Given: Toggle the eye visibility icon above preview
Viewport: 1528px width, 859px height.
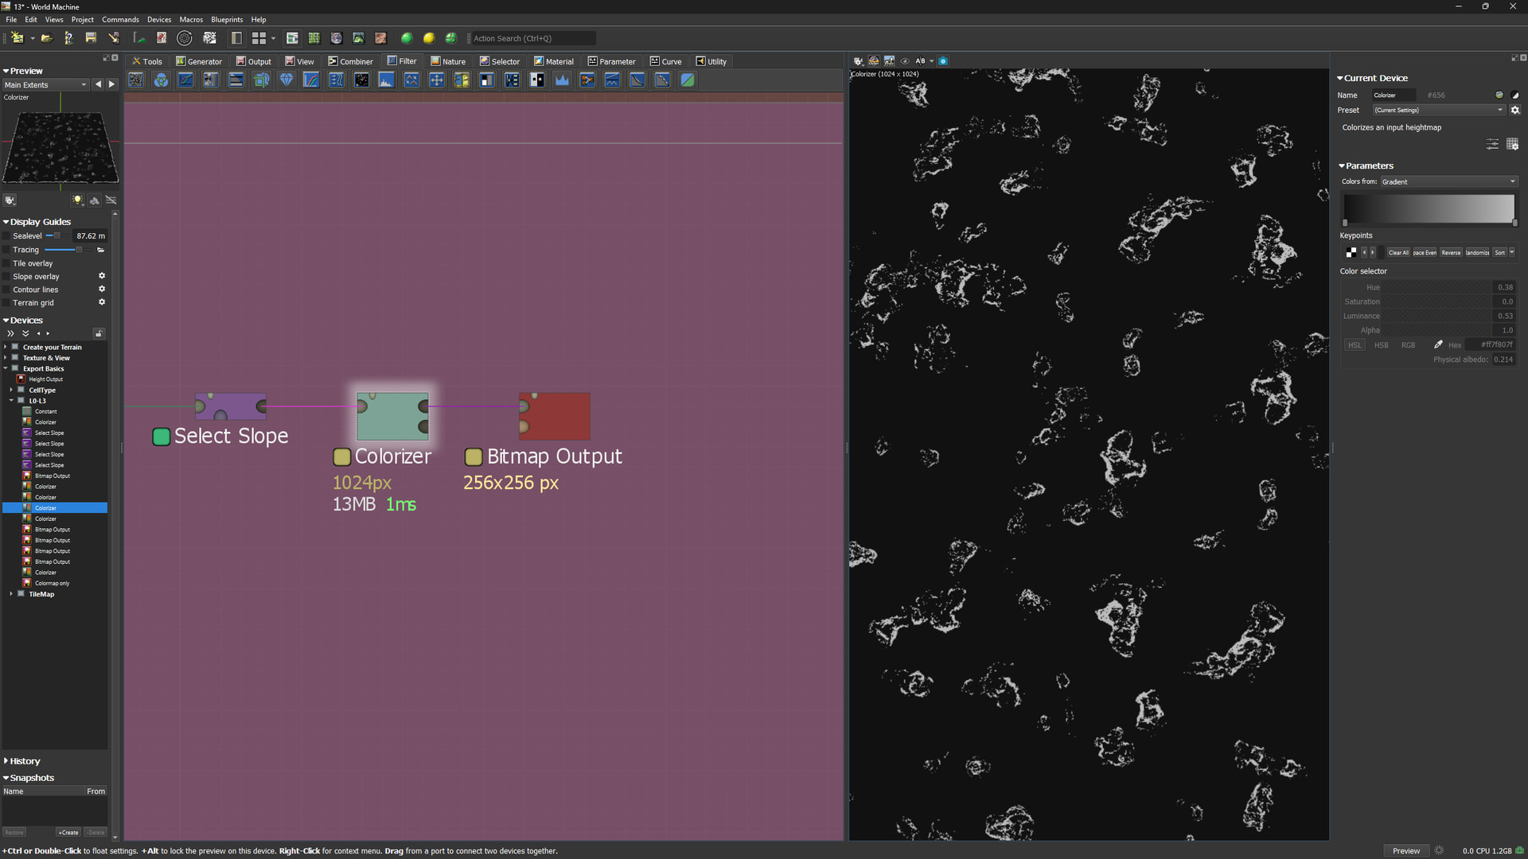Looking at the screenshot, I should pos(906,60).
